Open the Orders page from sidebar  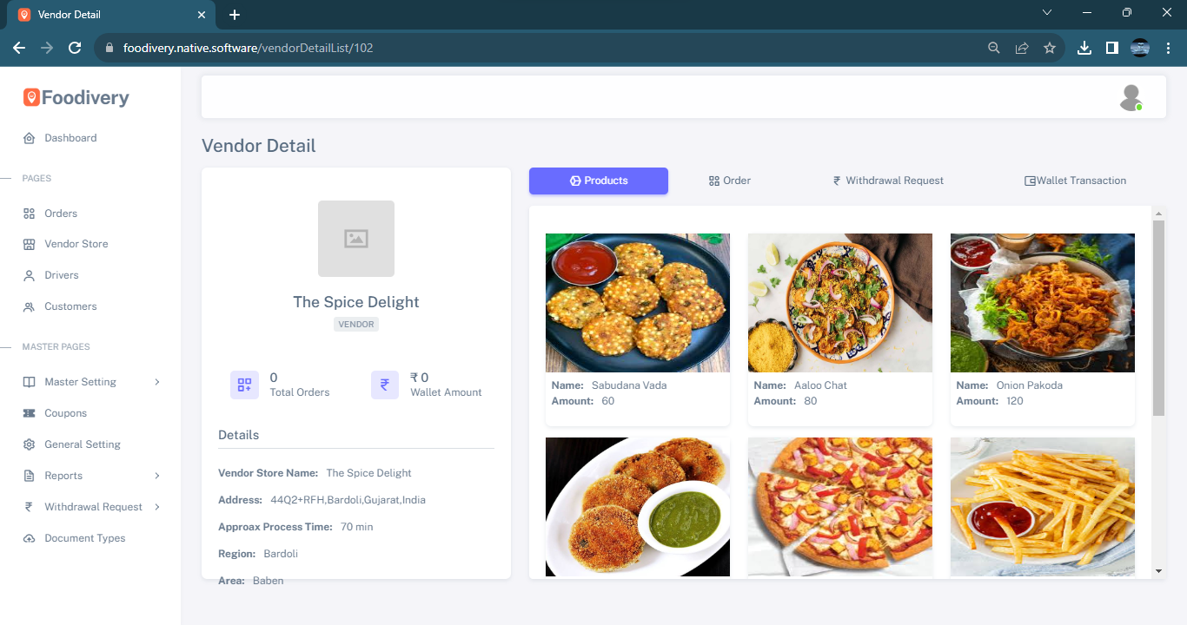point(61,214)
